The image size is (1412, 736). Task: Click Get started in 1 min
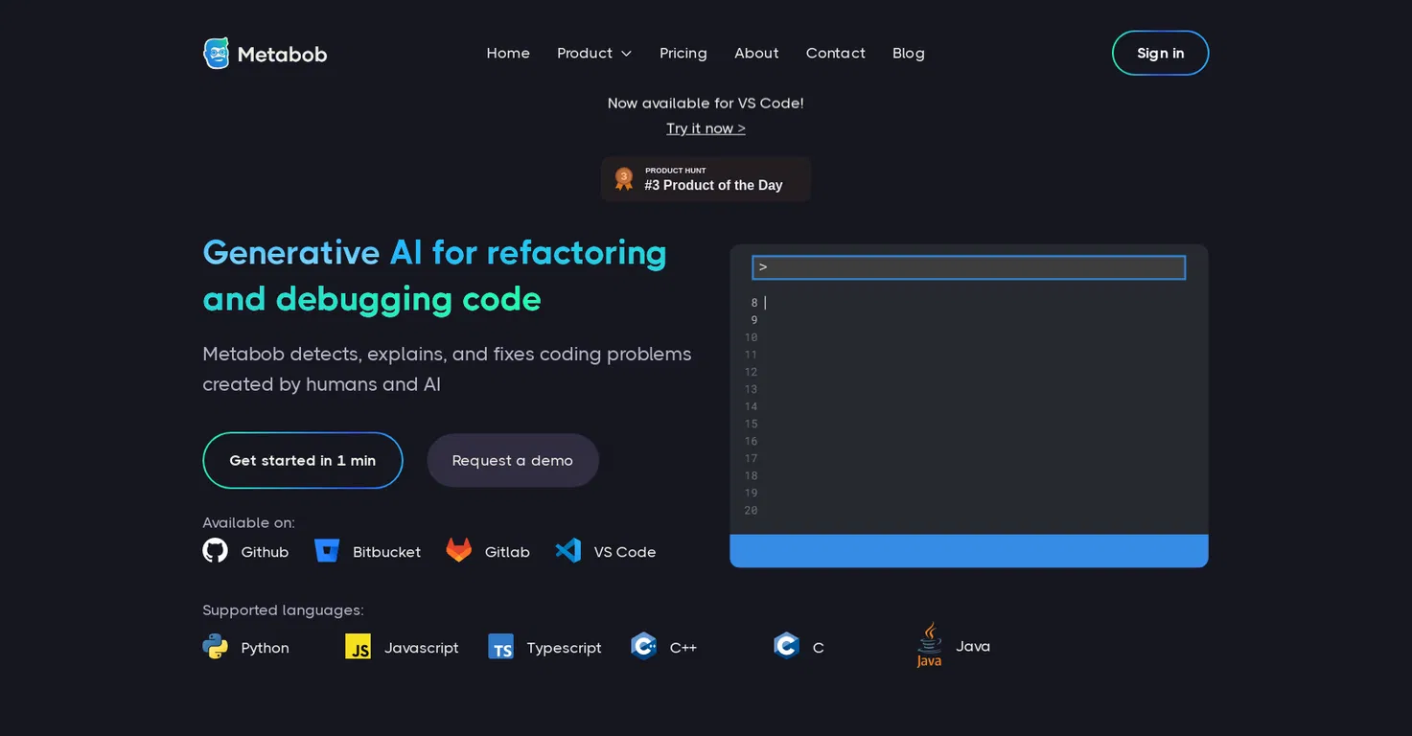click(303, 460)
